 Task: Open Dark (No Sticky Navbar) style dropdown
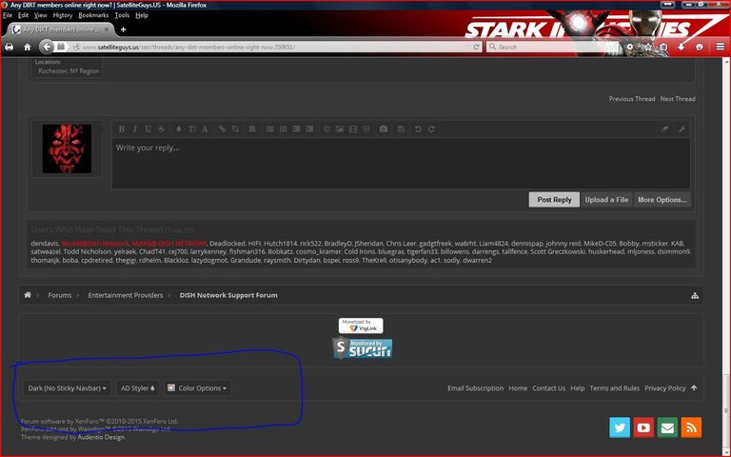(x=68, y=388)
